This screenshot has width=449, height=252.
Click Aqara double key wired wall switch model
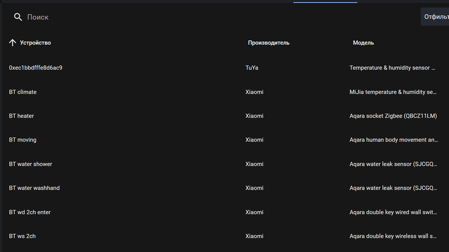[393, 212]
